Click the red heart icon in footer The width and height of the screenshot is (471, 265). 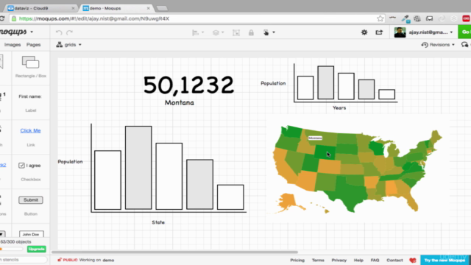[x=413, y=260]
